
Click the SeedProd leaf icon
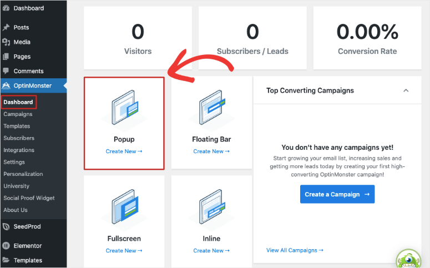[6, 226]
